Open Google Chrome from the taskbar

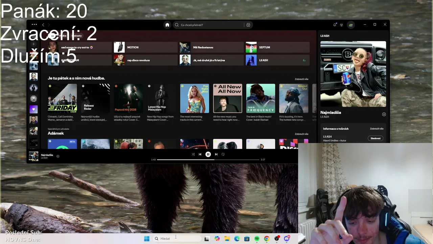pos(267,239)
